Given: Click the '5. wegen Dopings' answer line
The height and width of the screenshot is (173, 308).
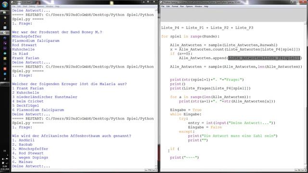Looking at the screenshot, I should pyautogui.click(x=30, y=157).
